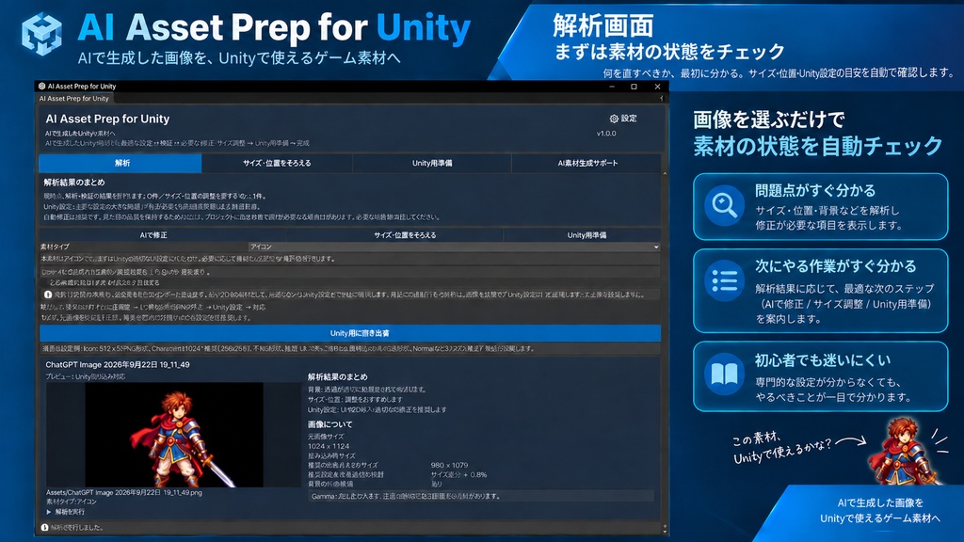This screenshot has width=964, height=542.
Task: Close the AI Asset Prep for Unity window
Action: click(x=657, y=87)
